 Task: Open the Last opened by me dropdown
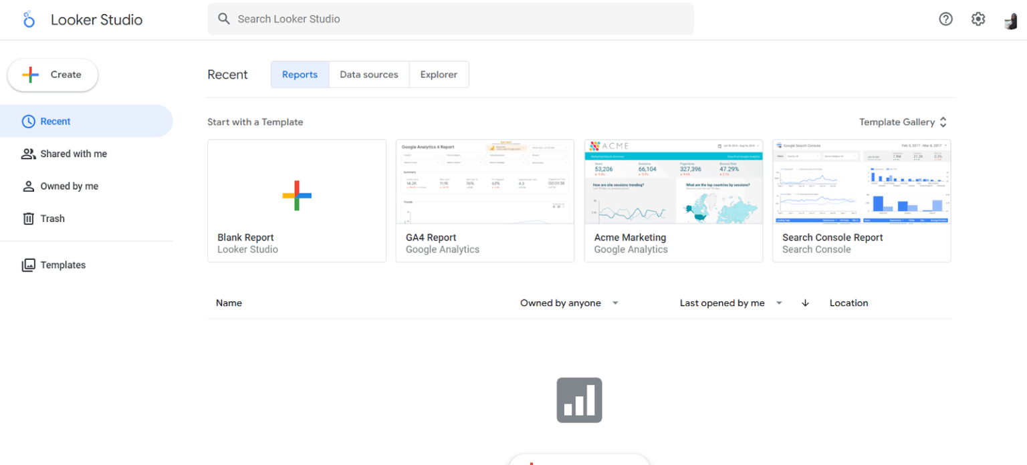tap(730, 303)
